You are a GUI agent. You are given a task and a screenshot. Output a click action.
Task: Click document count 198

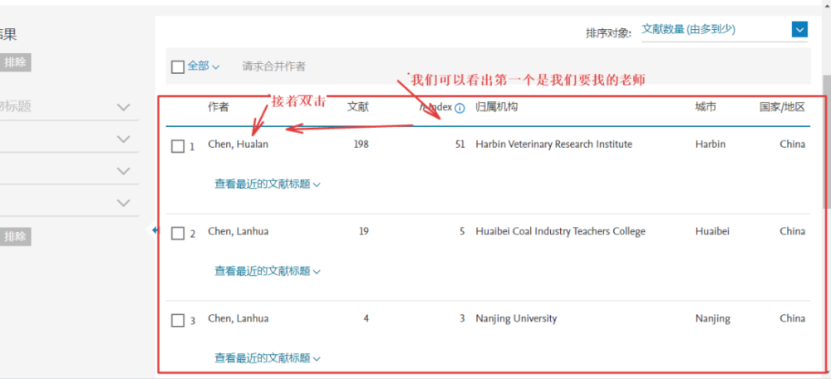[361, 144]
